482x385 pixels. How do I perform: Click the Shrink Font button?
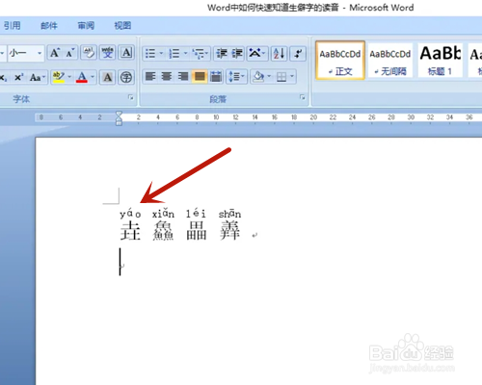point(69,53)
